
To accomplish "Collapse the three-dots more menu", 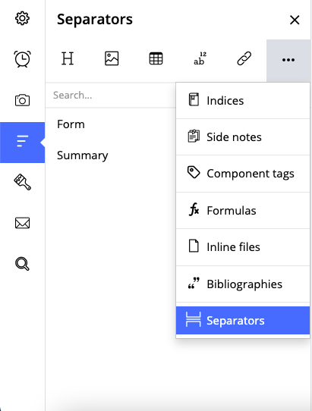I will (288, 60).
